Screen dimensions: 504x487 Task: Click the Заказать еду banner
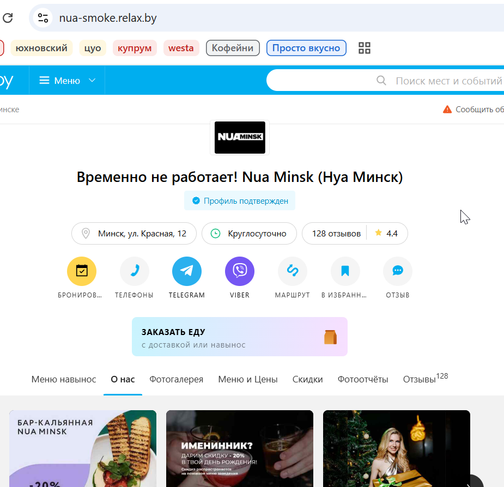tap(239, 337)
